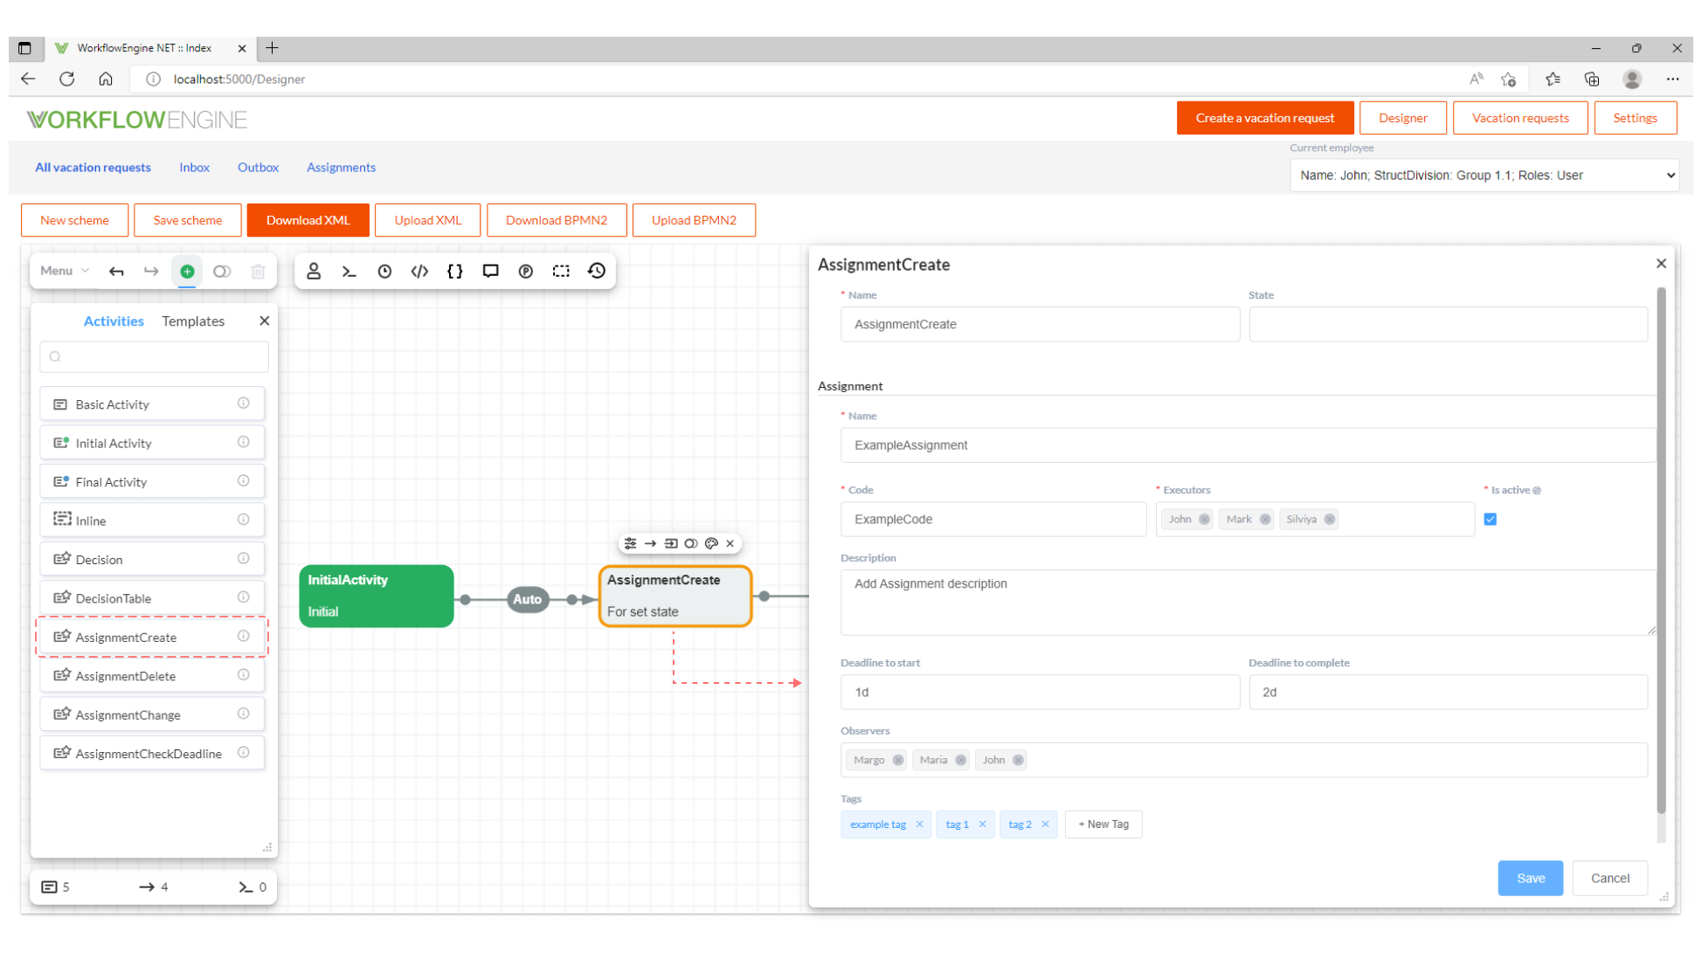Open the Parameters curly braces icon
The width and height of the screenshot is (1702, 959).
(x=455, y=272)
